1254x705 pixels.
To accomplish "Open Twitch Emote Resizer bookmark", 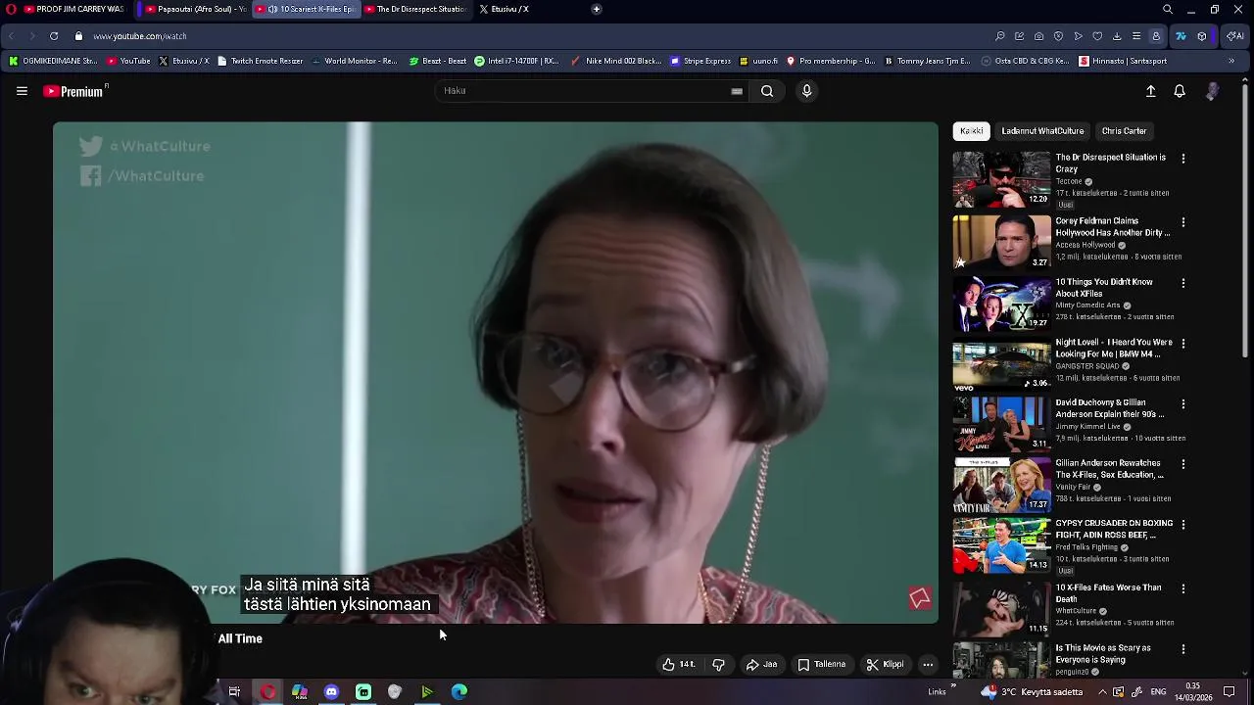I will (261, 61).
